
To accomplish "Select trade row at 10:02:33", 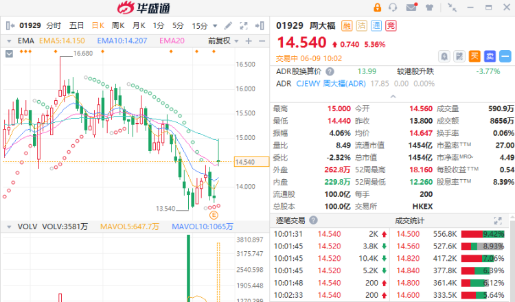I will tap(331, 295).
